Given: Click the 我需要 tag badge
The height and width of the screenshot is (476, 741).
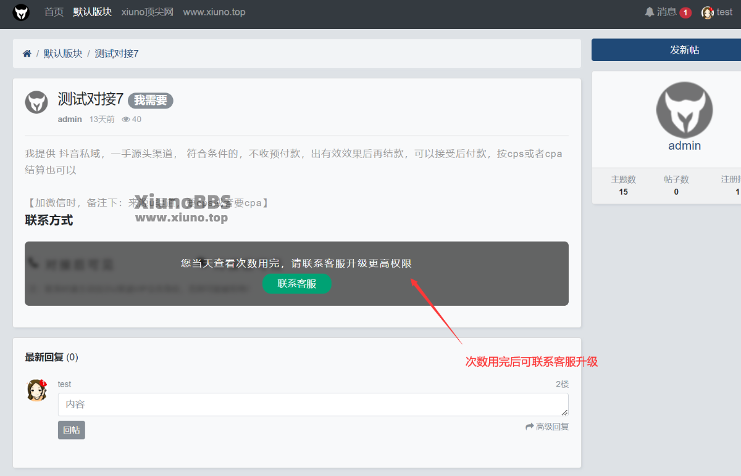Looking at the screenshot, I should 151,101.
